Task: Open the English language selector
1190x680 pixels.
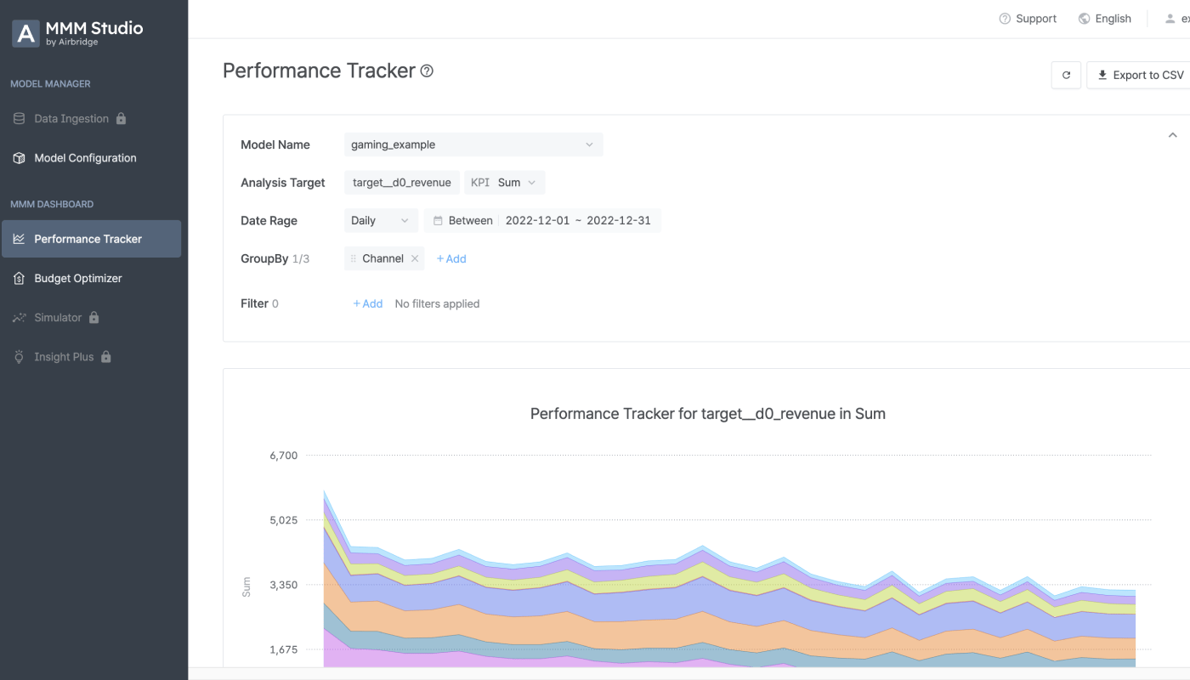Action: coord(1105,19)
